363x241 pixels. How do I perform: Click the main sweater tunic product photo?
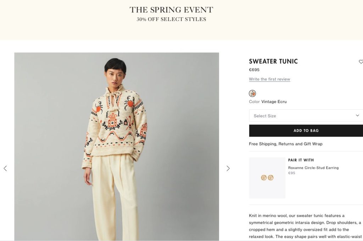click(x=117, y=147)
